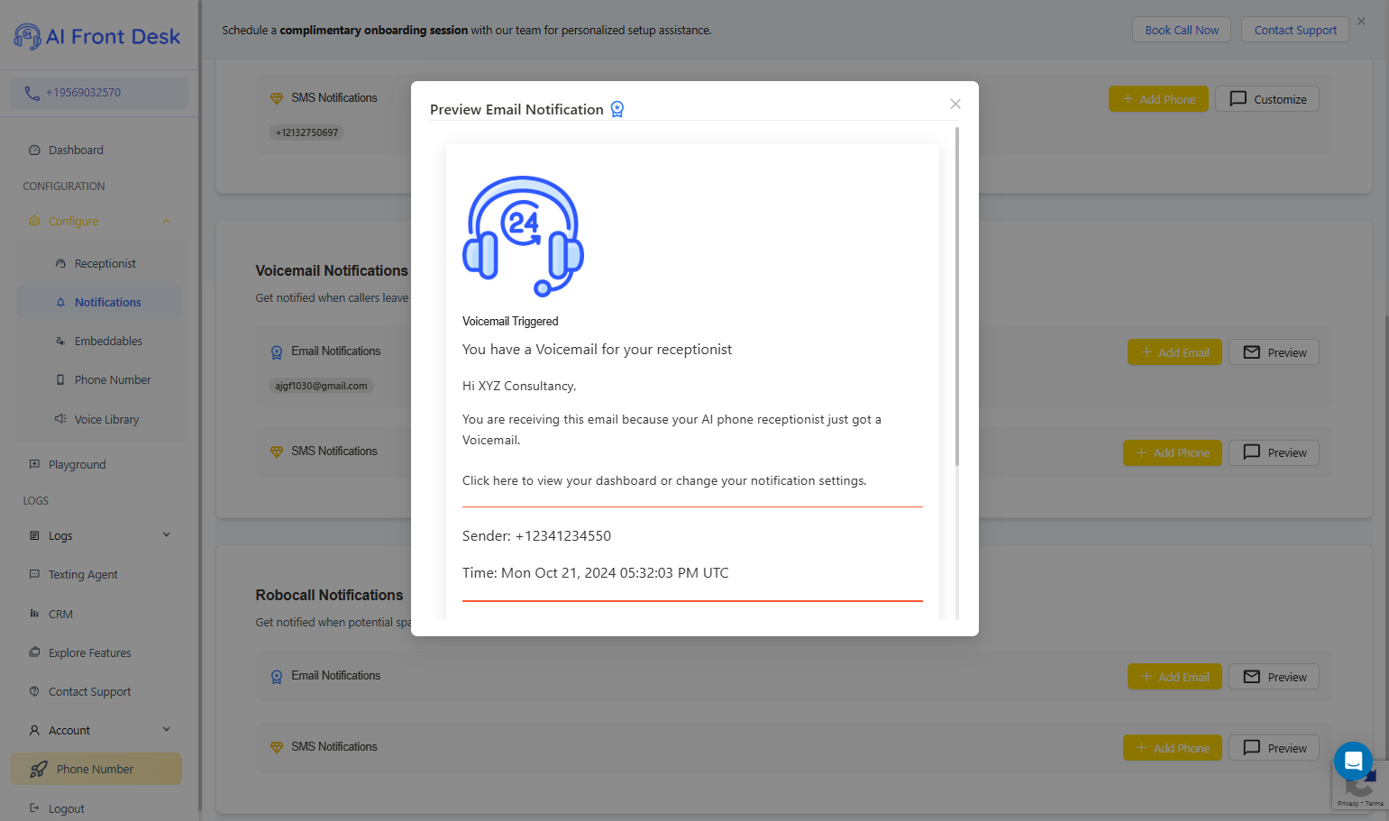Click the Receptionist headset icon
Image resolution: width=1389 pixels, height=821 pixels.
pos(60,264)
